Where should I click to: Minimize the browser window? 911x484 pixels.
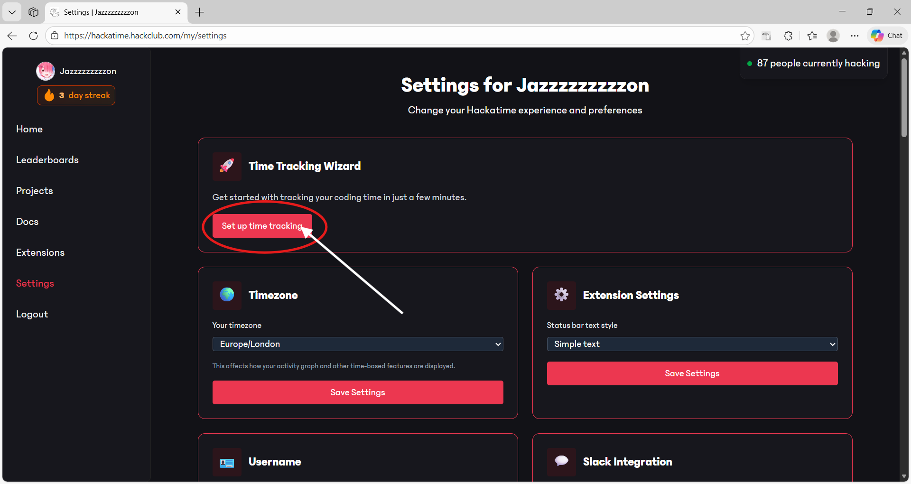coord(842,12)
